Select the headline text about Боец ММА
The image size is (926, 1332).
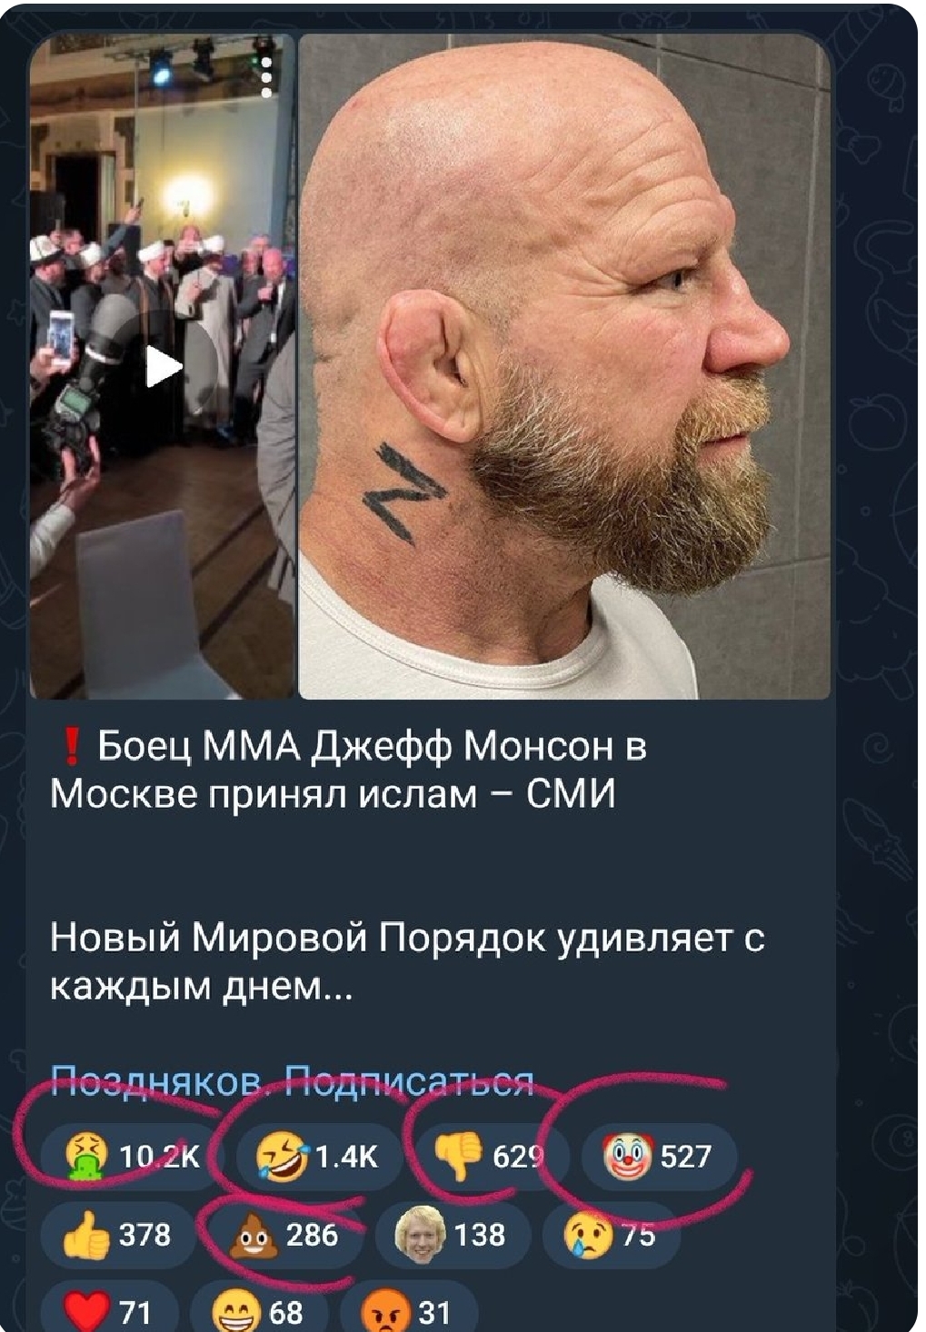[349, 770]
